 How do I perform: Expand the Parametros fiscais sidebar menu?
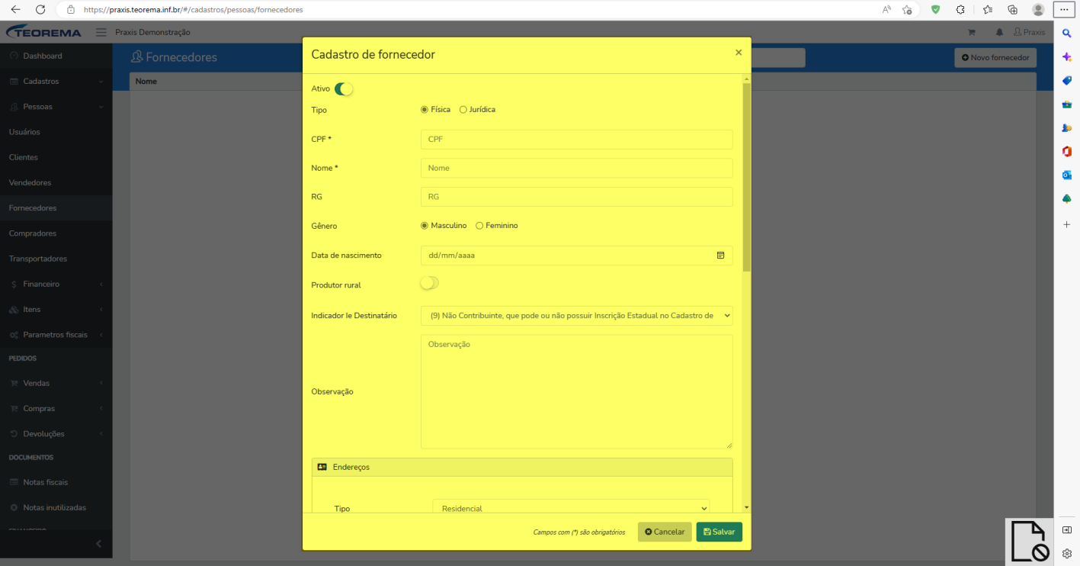point(56,335)
